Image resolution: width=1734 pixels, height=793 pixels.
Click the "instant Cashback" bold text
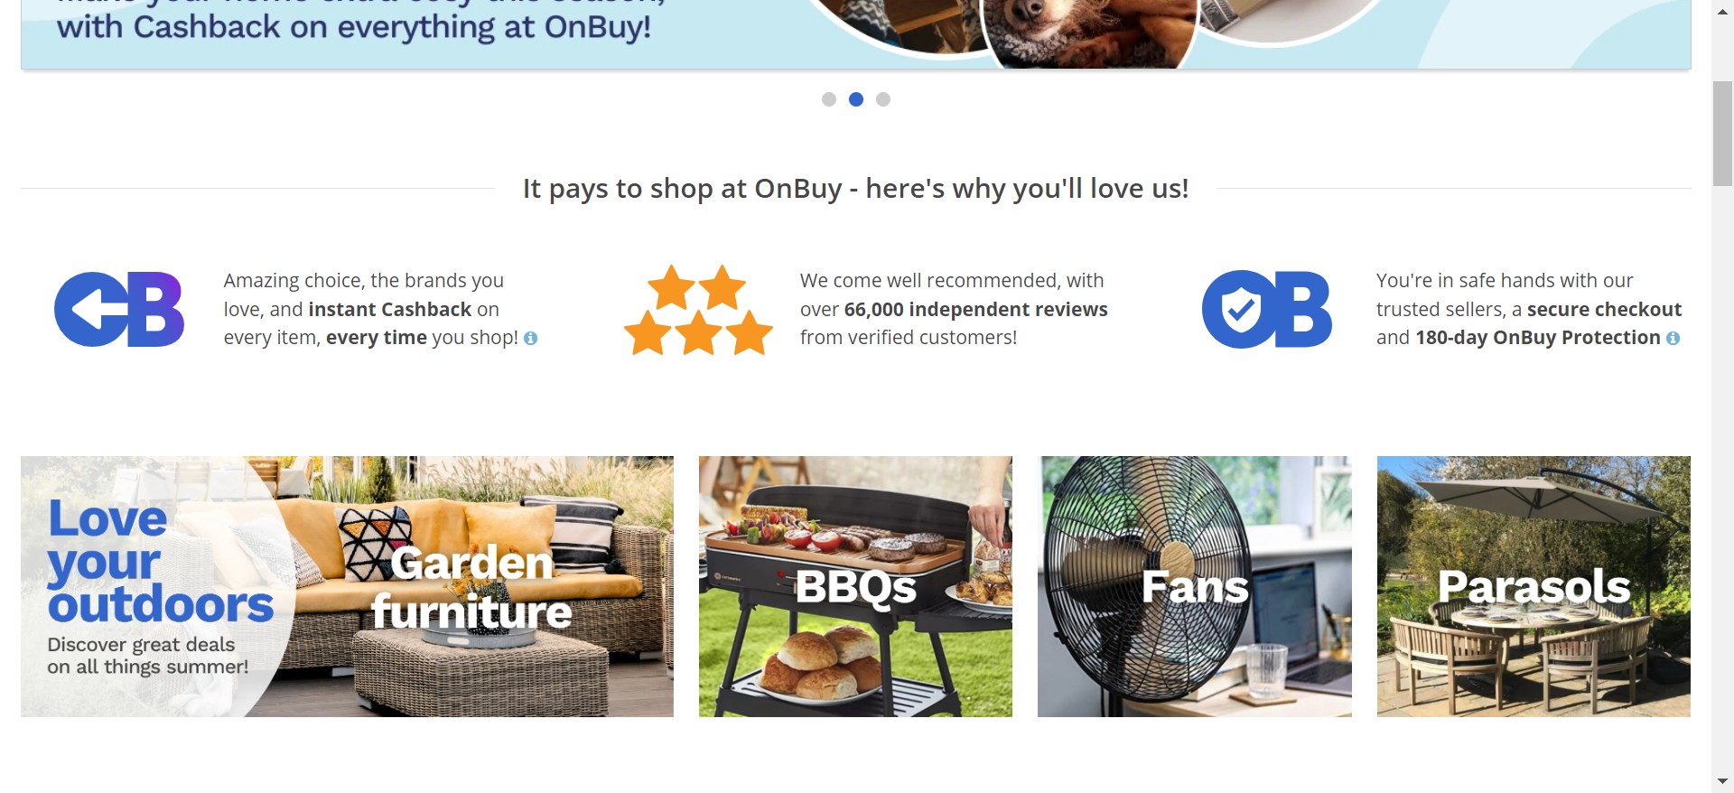coord(390,309)
